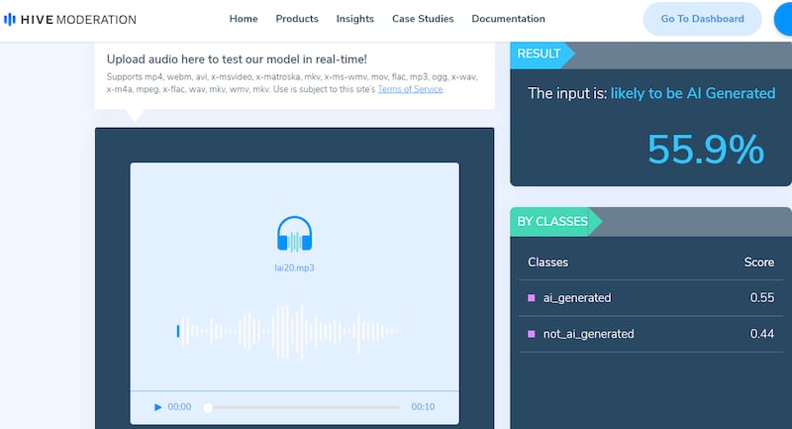Open the Products menu
Screen dimensions: 792x429
[297, 19]
